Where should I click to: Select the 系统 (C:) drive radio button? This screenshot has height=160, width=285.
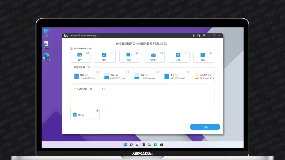pos(97,72)
